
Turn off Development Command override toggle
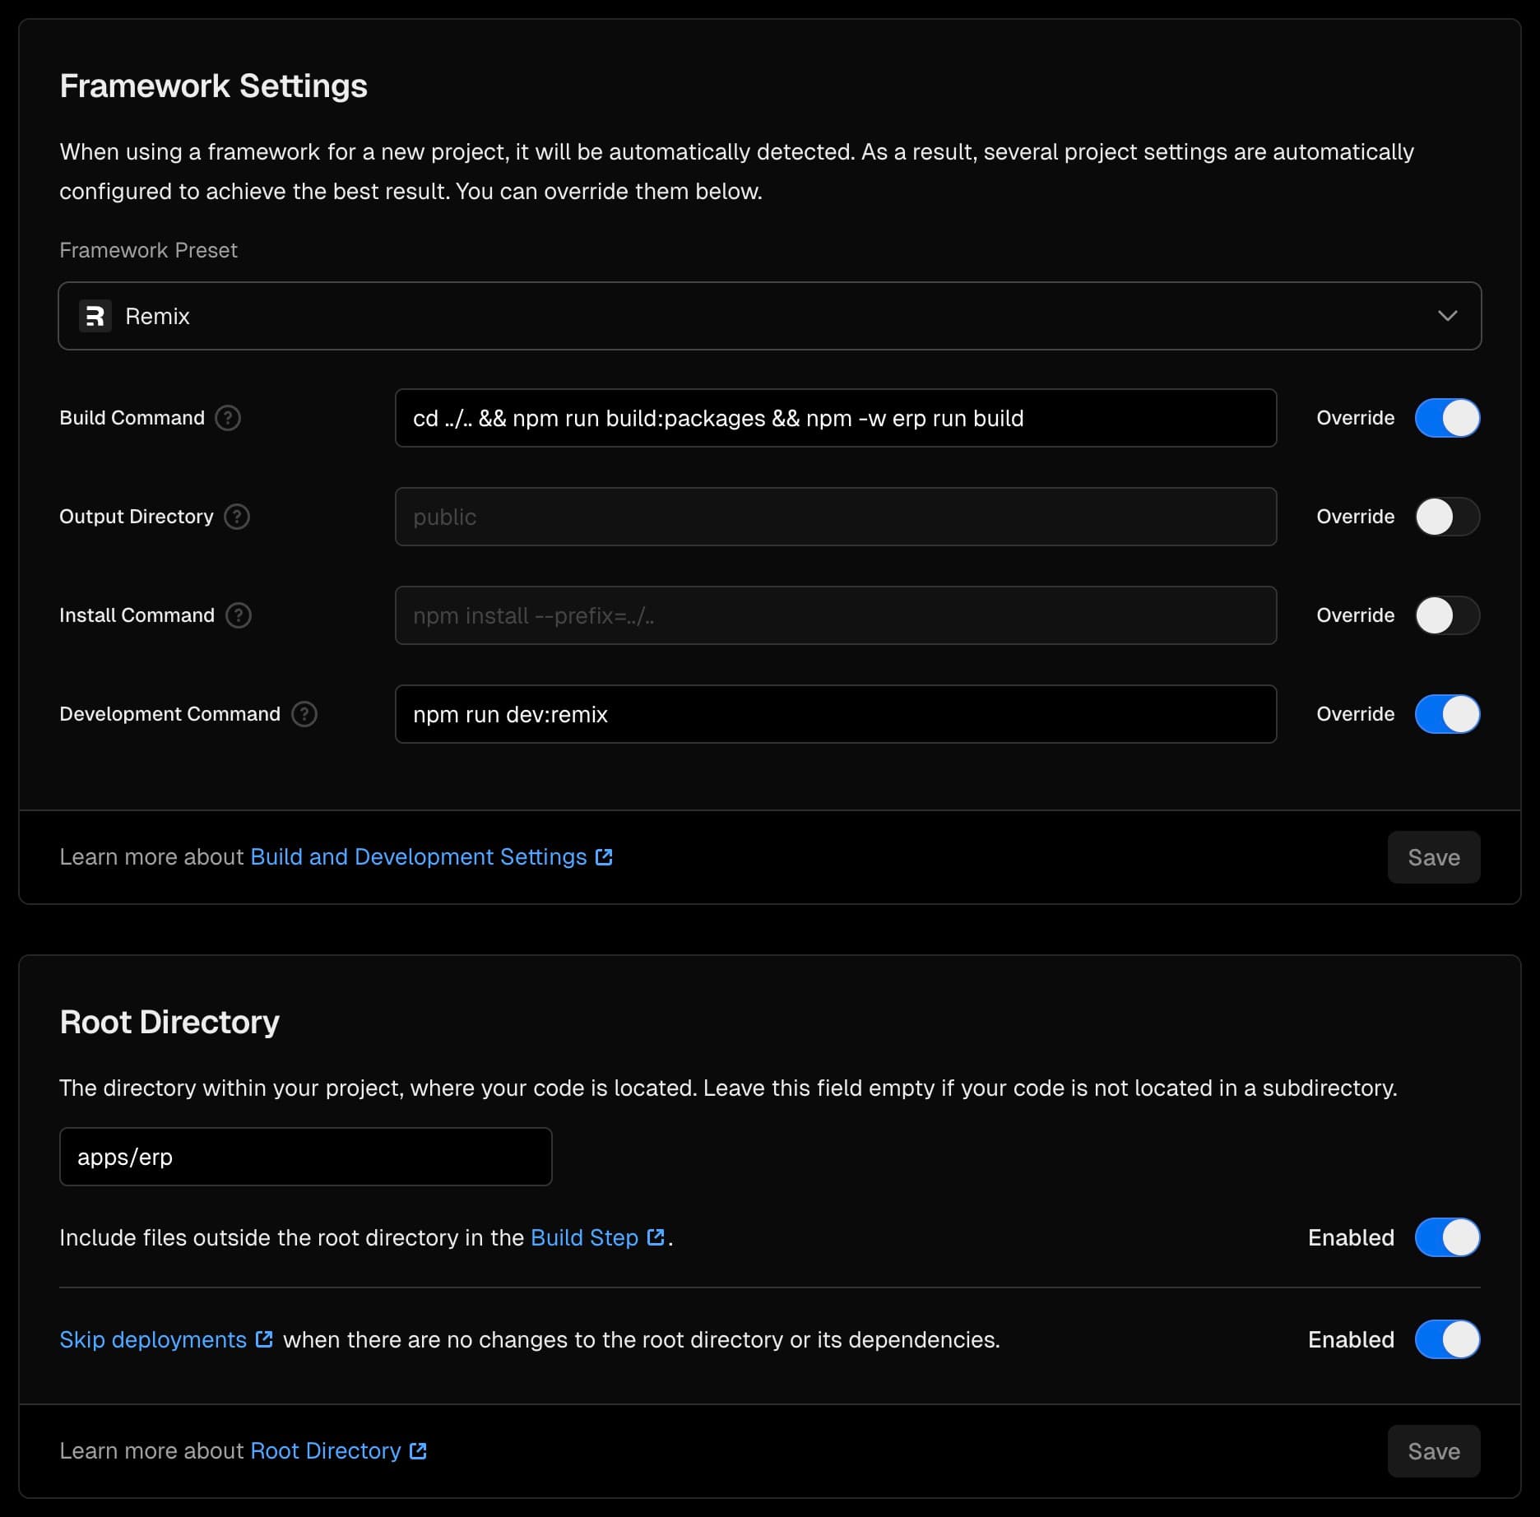click(1447, 714)
